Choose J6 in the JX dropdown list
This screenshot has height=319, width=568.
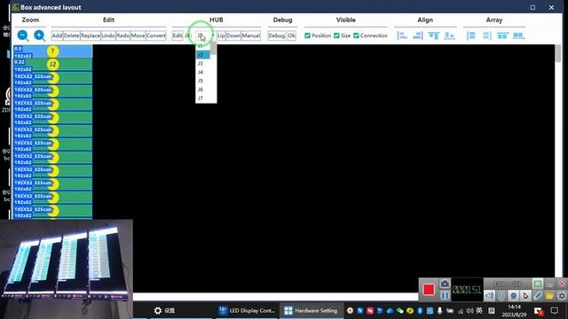202,89
